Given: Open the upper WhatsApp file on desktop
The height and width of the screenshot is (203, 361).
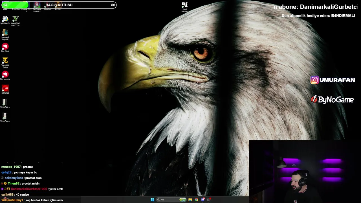Looking at the screenshot, I should [x=5, y=103].
